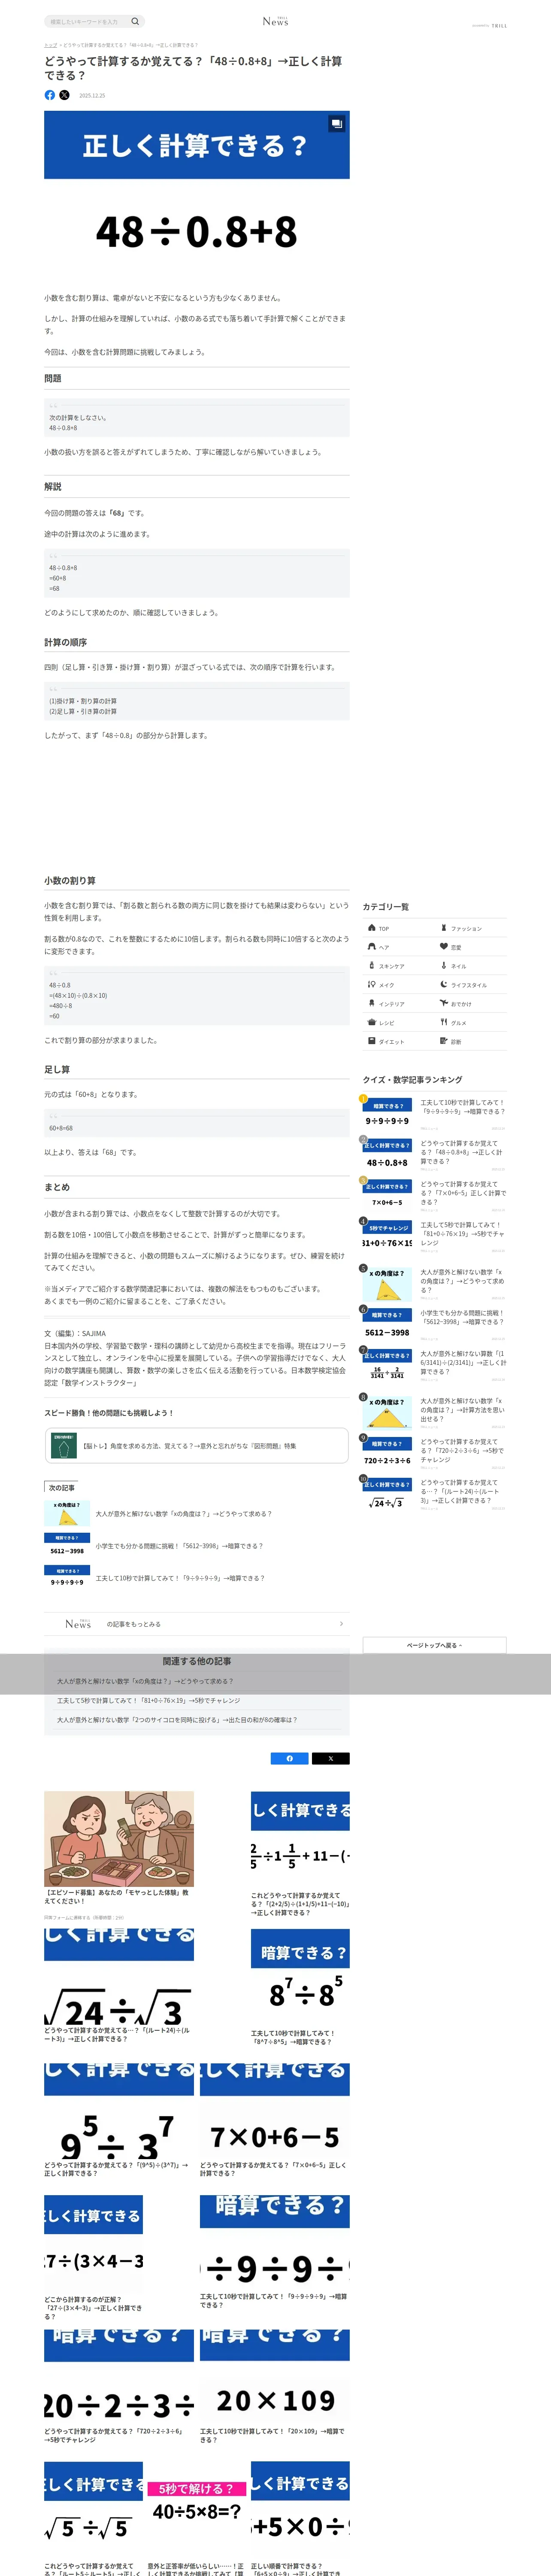This screenshot has height=2576, width=551.
Task: Open ranking article 「7×0+6−5」 title
Action: (x=463, y=1193)
